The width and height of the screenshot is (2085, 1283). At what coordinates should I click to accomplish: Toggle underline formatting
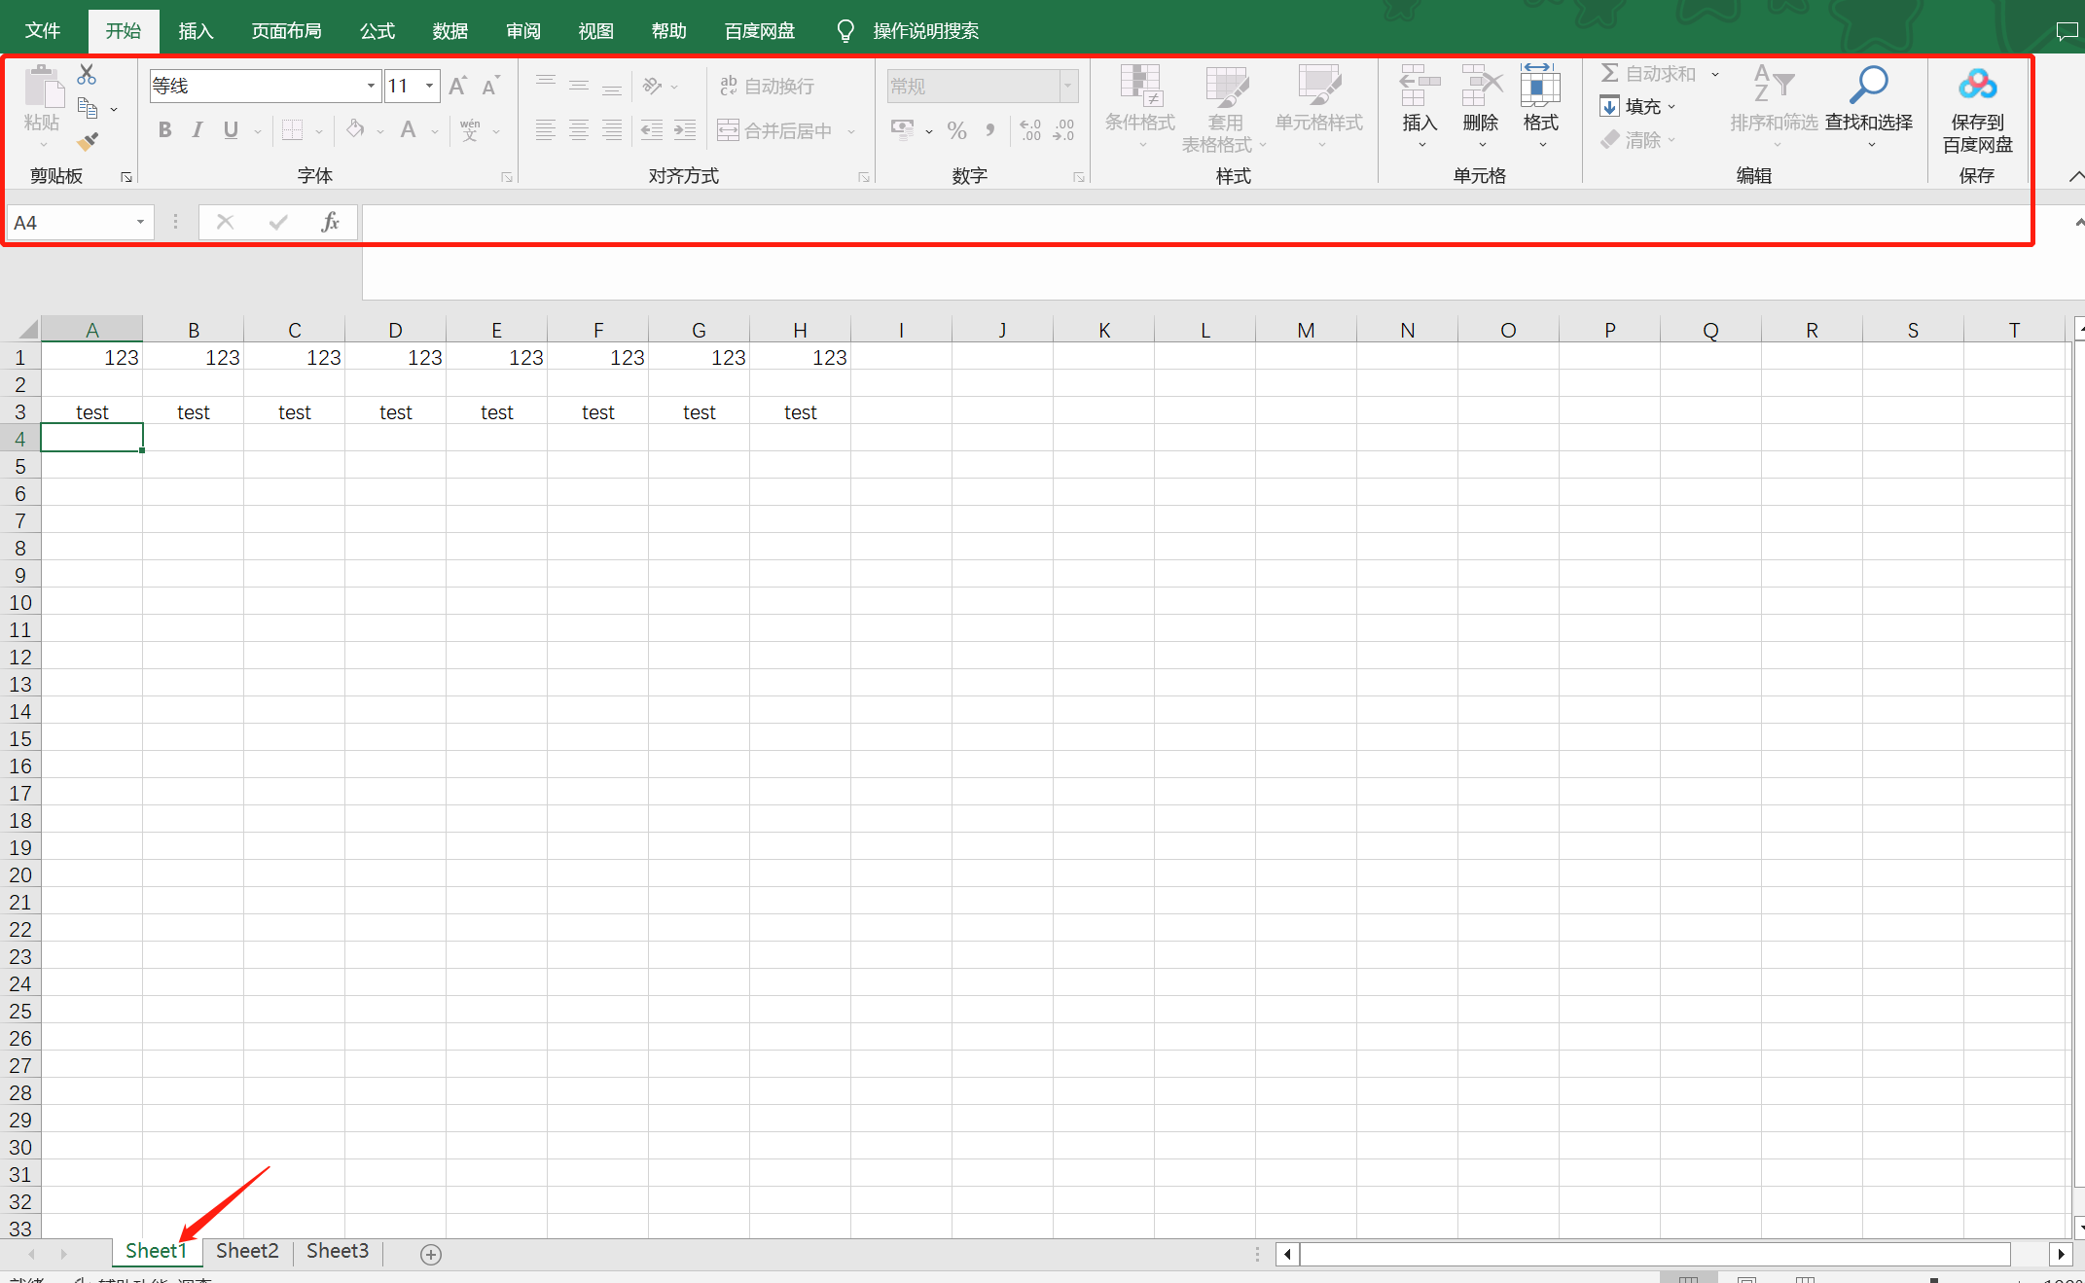click(231, 130)
